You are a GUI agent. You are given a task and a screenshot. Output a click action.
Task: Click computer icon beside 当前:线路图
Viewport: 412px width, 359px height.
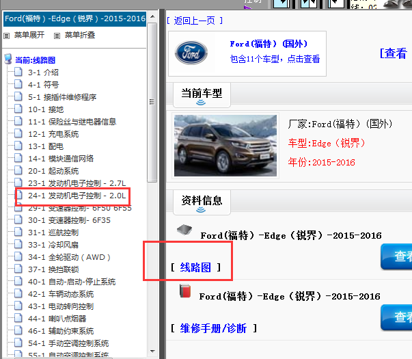pos(8,59)
